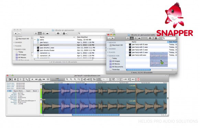The width and height of the screenshot is (200, 128).
Task: Open the gear action menu in drums en percussion window
Action: click(65, 34)
